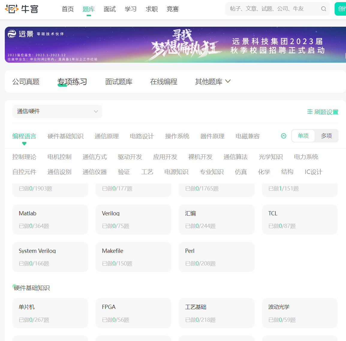
Task: Select 通信原理 category
Action: pyautogui.click(x=107, y=136)
